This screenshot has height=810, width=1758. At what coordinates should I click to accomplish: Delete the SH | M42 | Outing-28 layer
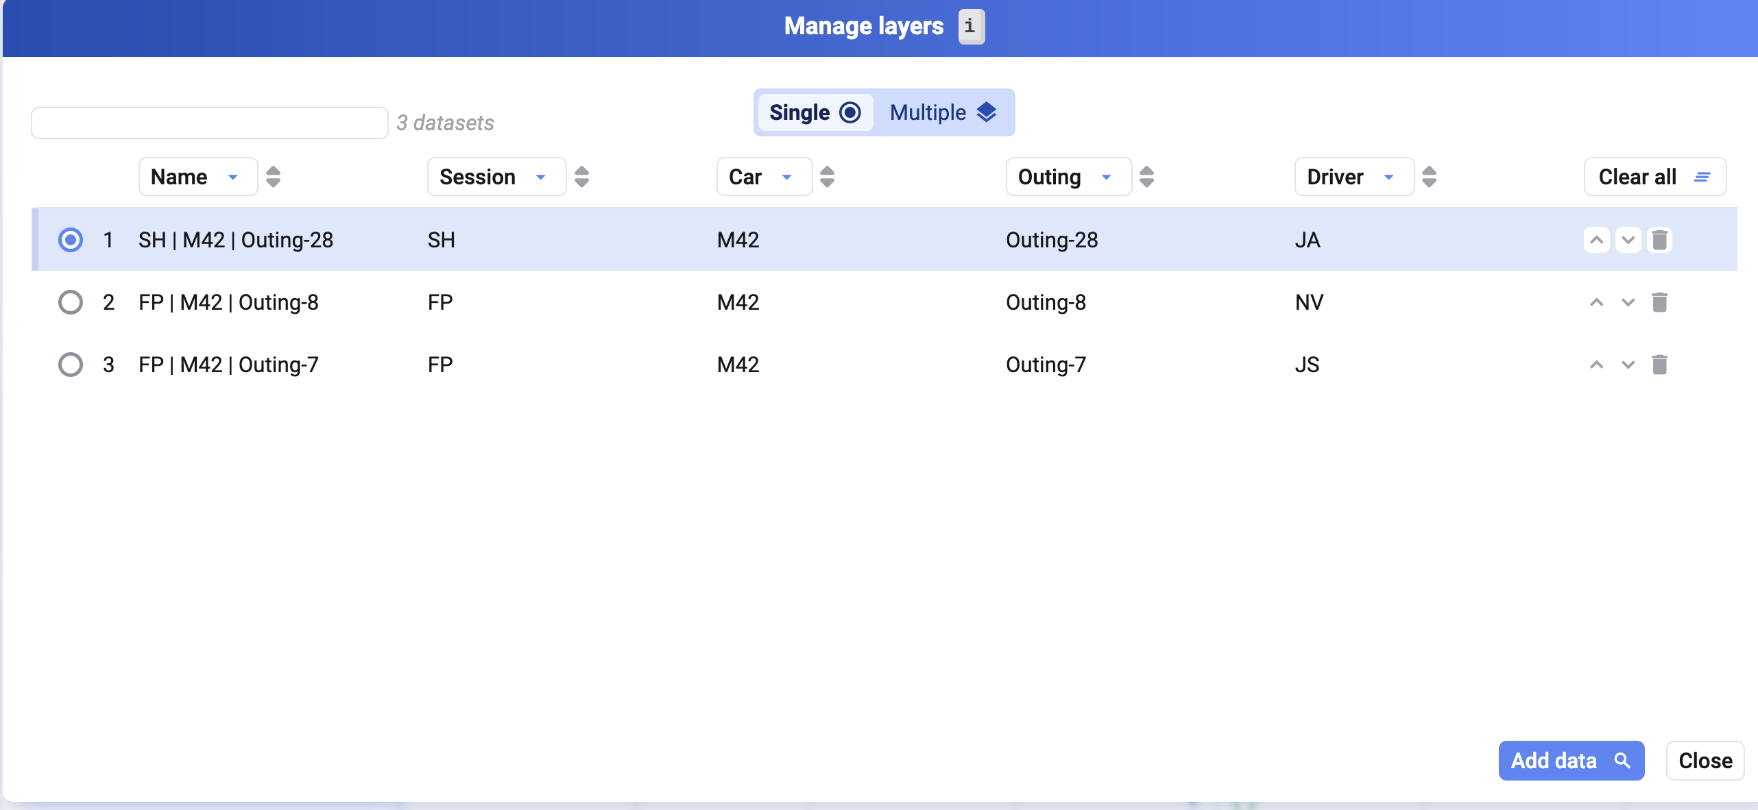pos(1659,240)
